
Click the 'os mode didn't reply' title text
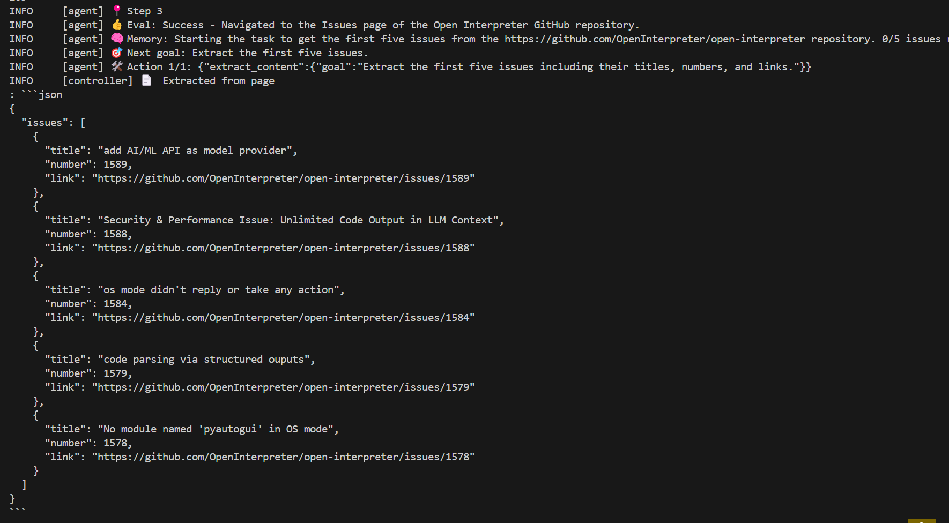pyautogui.click(x=221, y=289)
